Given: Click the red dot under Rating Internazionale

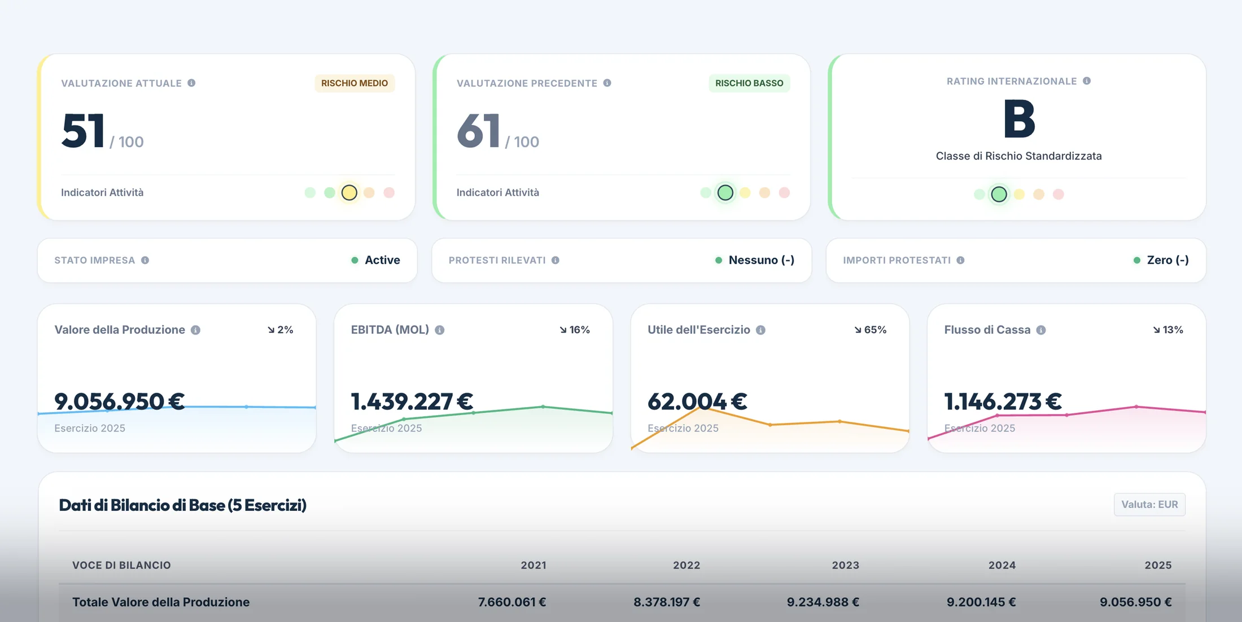Looking at the screenshot, I should tap(1059, 194).
